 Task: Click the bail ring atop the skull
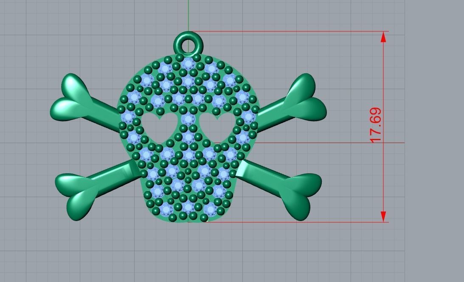[x=188, y=44]
